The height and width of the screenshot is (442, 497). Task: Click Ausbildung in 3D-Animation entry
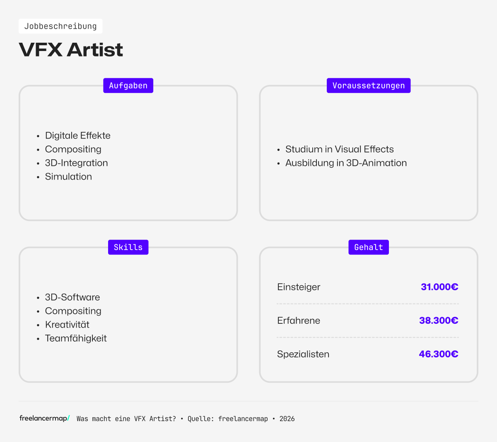click(x=346, y=163)
